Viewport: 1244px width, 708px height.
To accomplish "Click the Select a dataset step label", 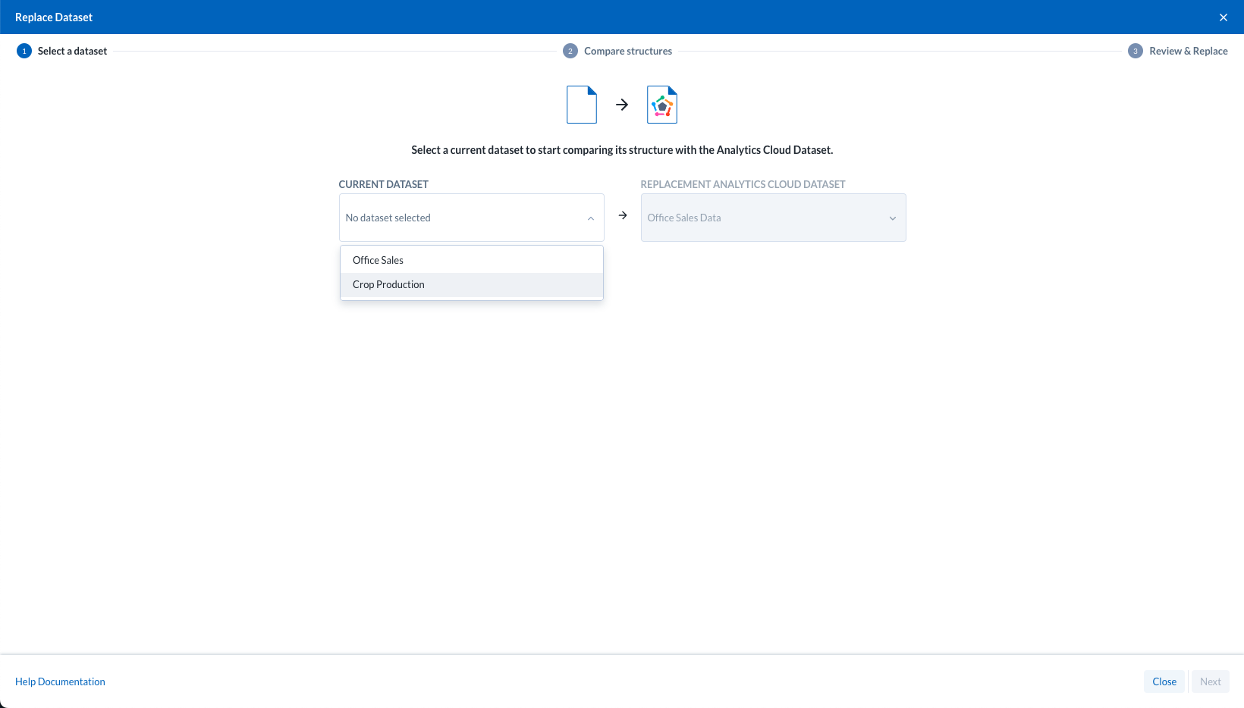I will [x=72, y=51].
